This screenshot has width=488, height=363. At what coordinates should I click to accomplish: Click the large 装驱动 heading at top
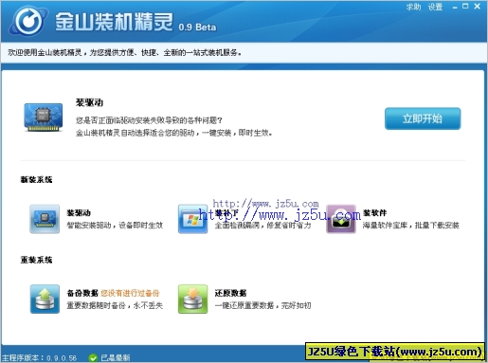pyautogui.click(x=89, y=102)
